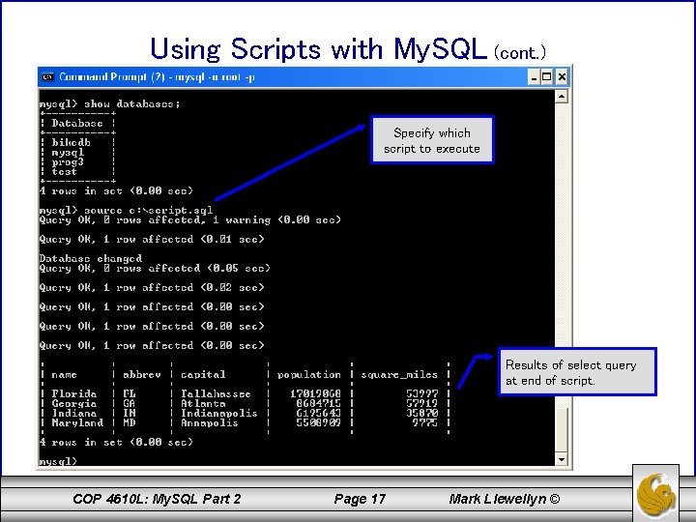
Task: Click the 'Indiana' row name cell
Action: click(74, 413)
